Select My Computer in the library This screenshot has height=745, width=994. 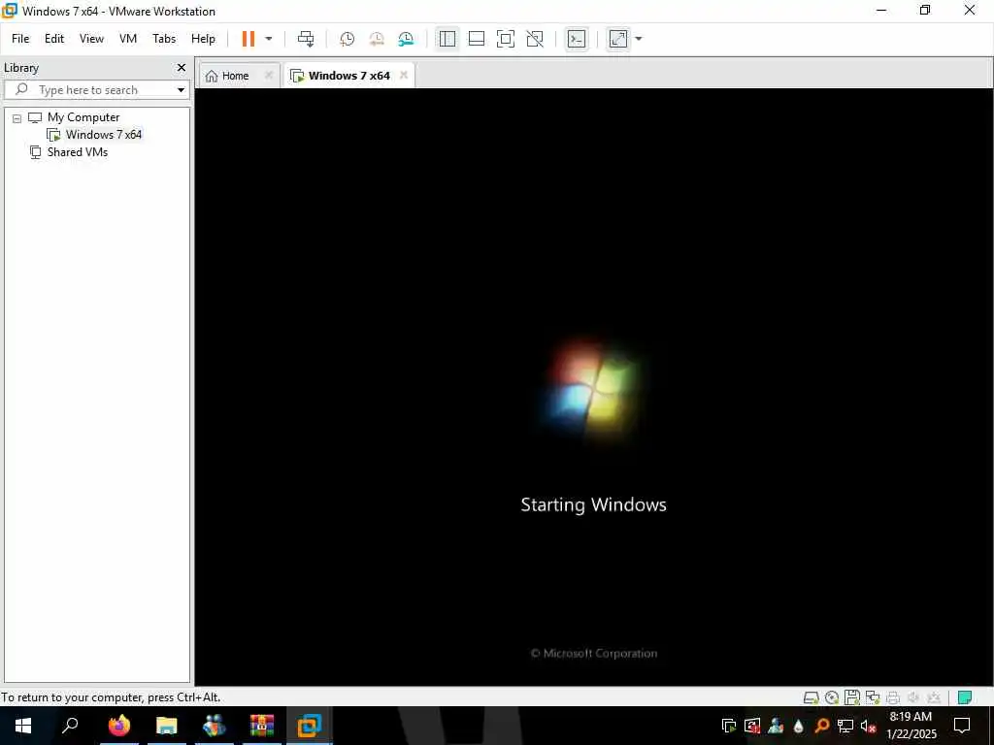click(x=83, y=117)
